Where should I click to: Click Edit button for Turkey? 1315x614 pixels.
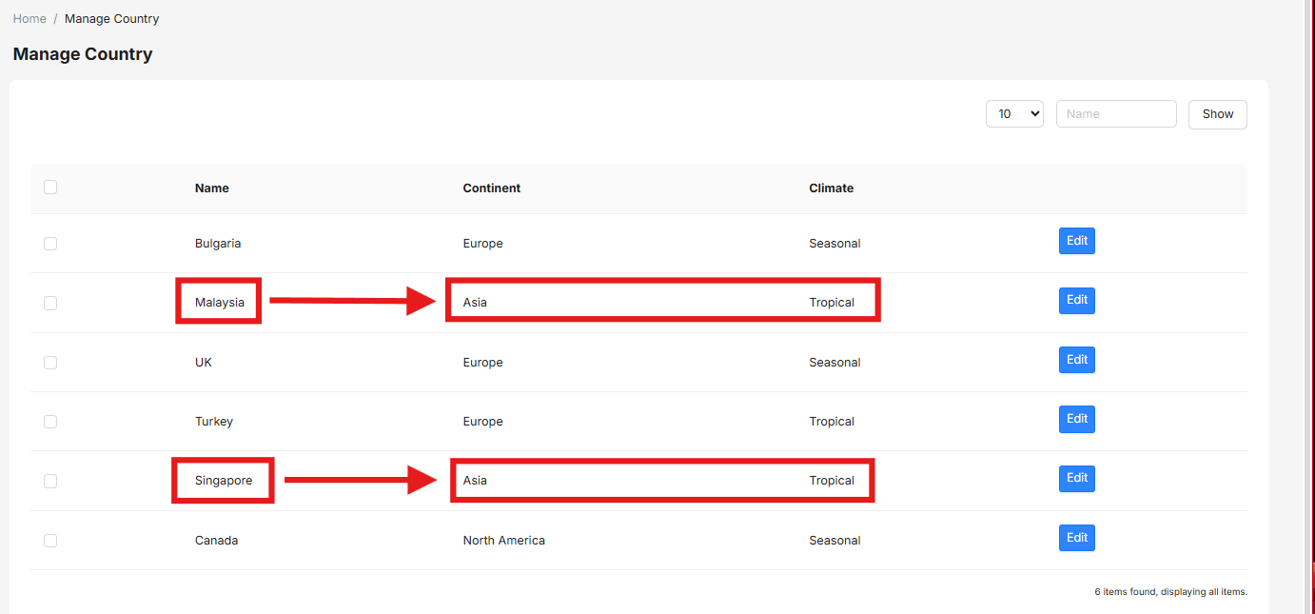tap(1077, 419)
